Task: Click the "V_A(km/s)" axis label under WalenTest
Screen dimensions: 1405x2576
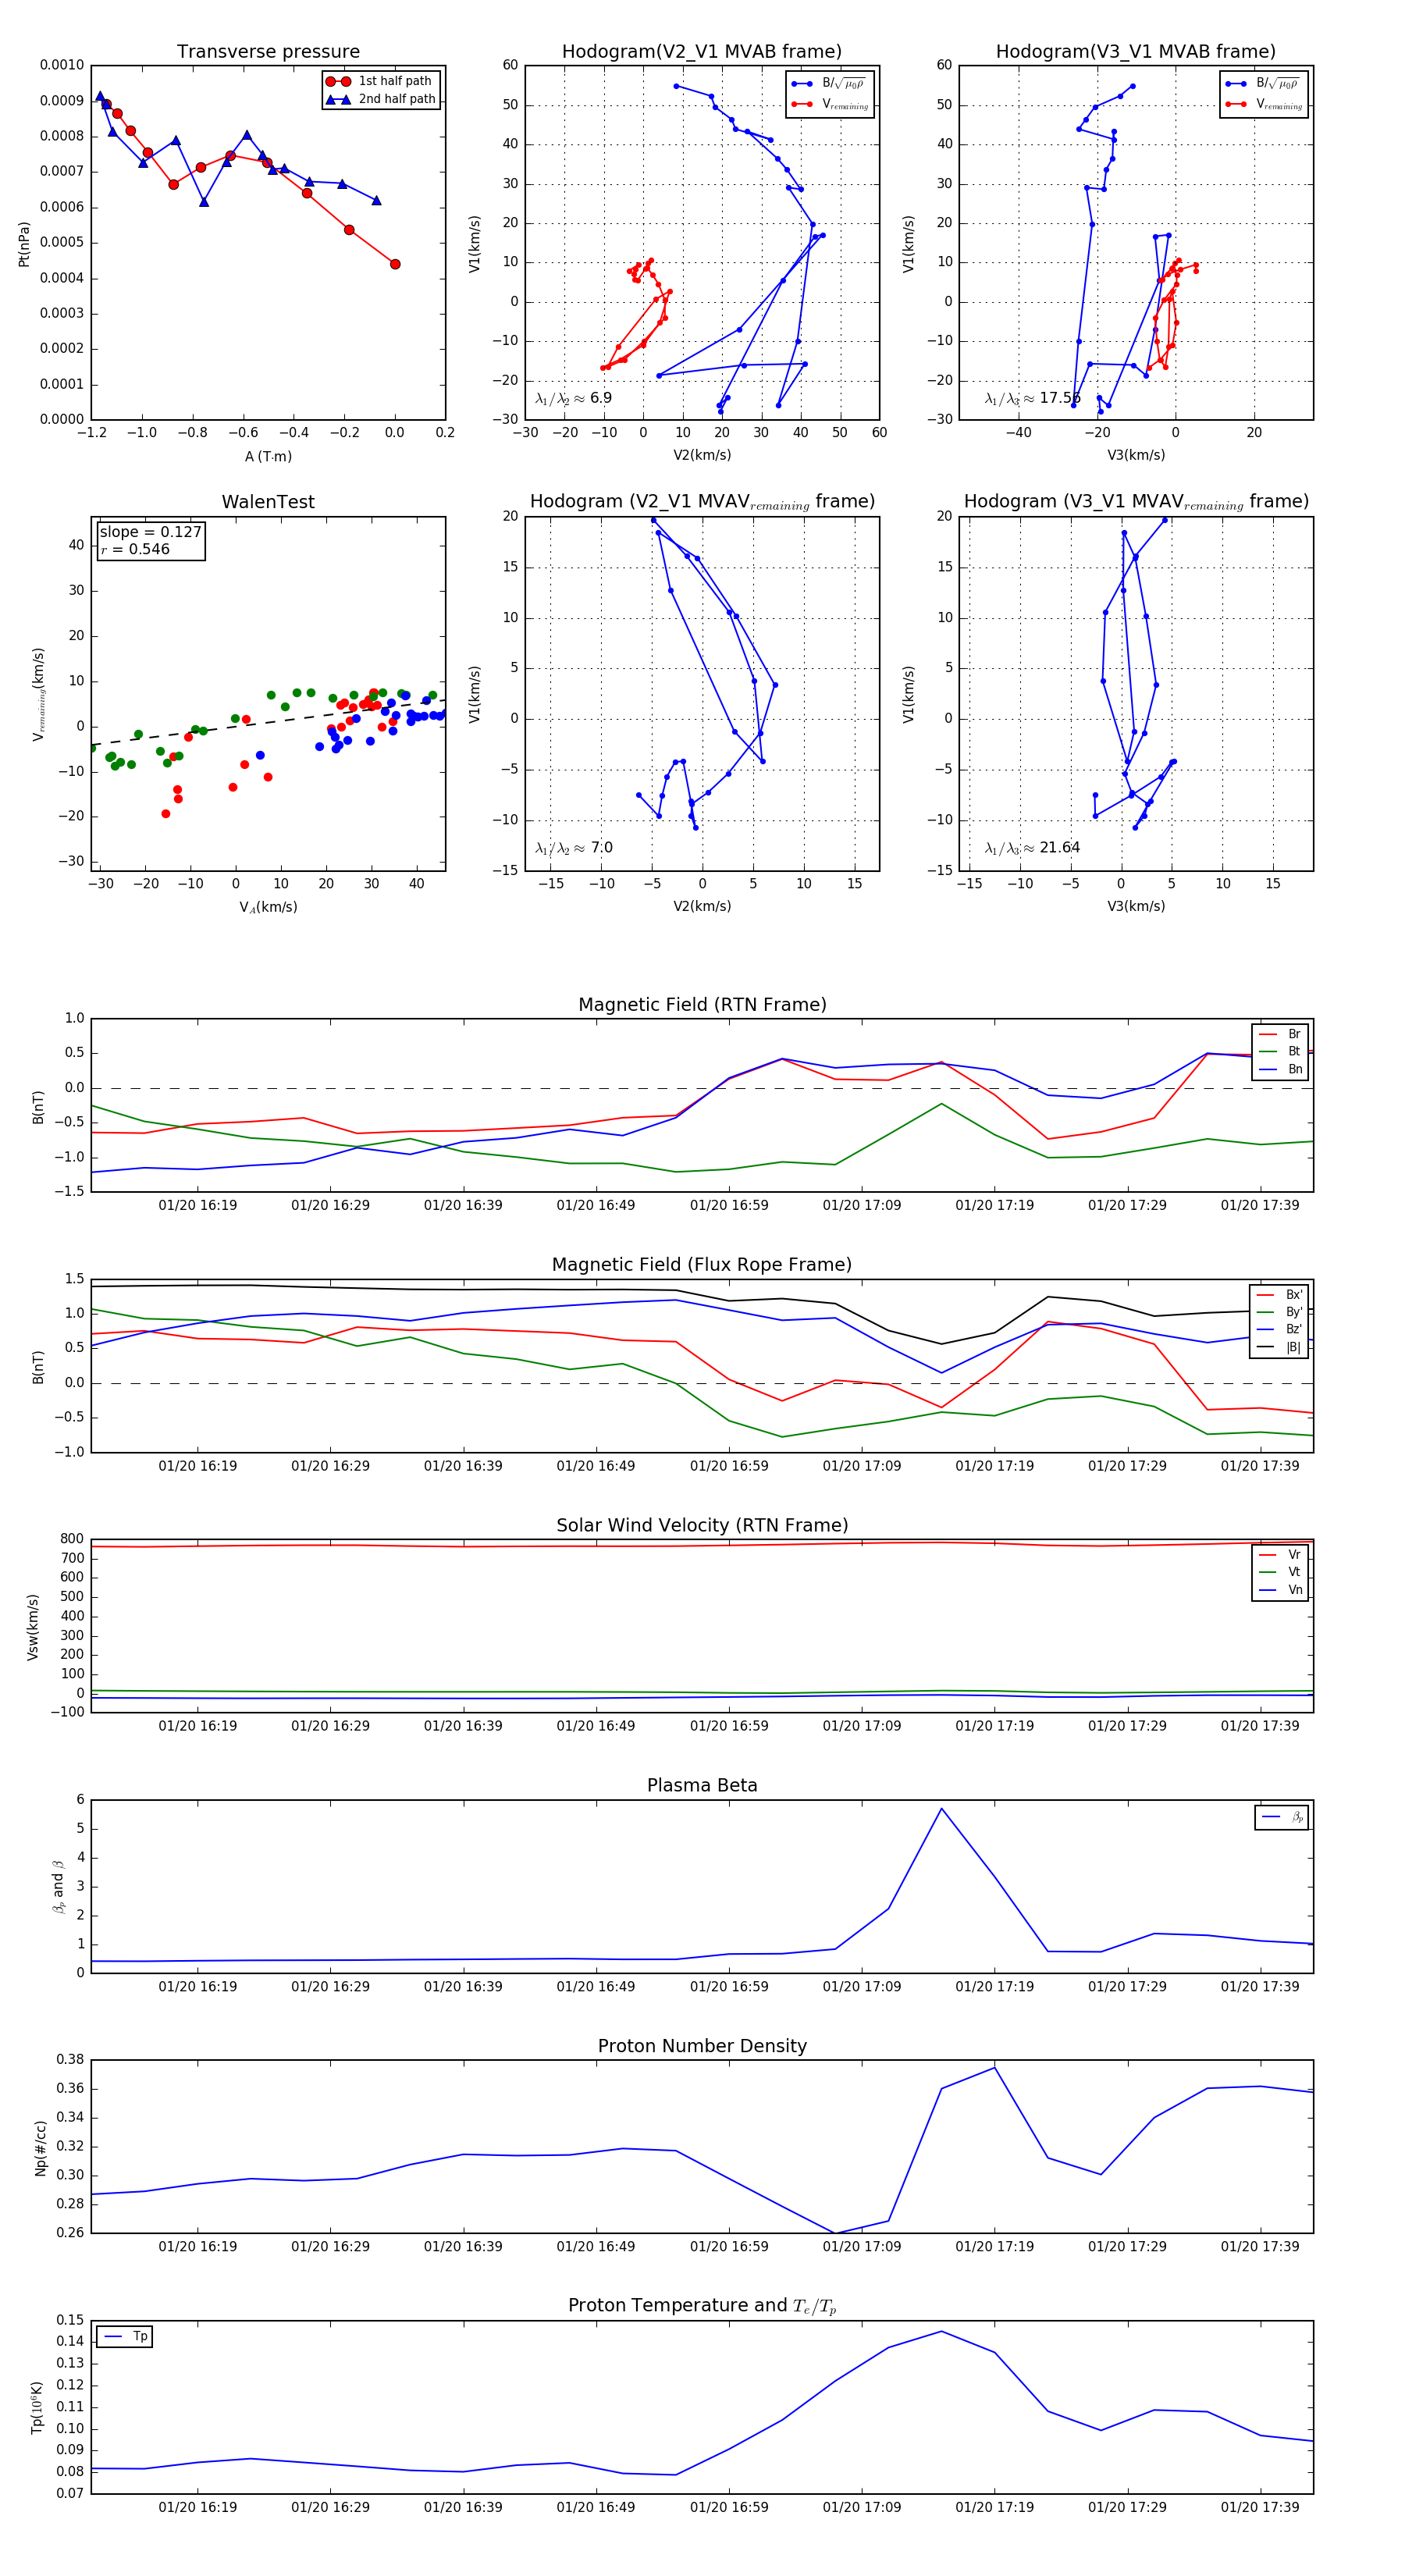Action: (268, 907)
